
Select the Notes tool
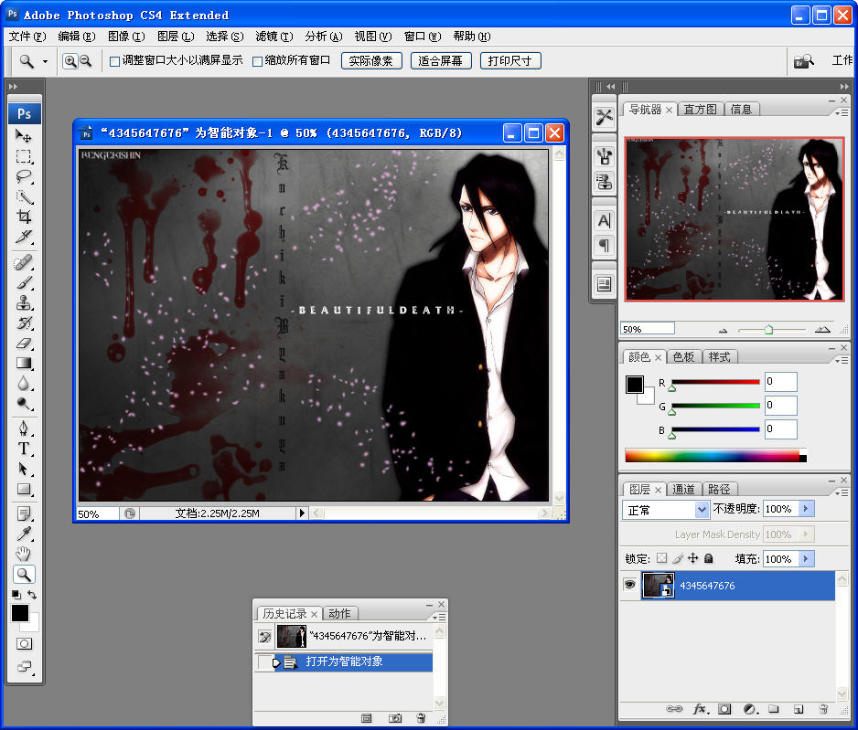point(24,513)
